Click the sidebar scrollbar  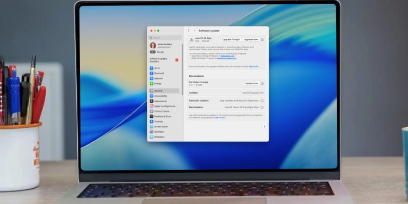(182, 70)
